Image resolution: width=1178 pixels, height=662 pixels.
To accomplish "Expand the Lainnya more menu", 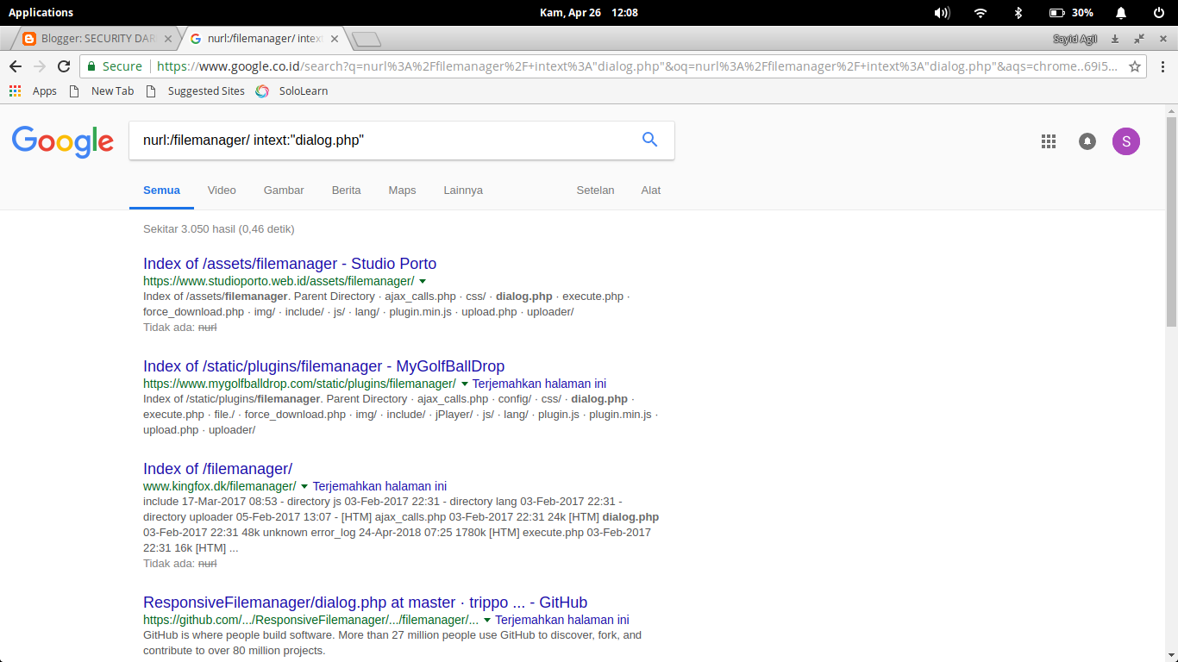I will coord(463,190).
